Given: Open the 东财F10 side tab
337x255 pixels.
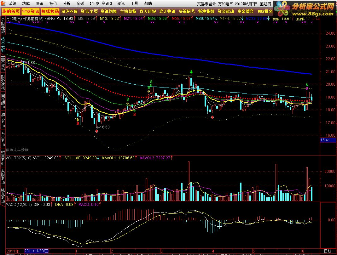Looking at the screenshot, I should (3, 177).
